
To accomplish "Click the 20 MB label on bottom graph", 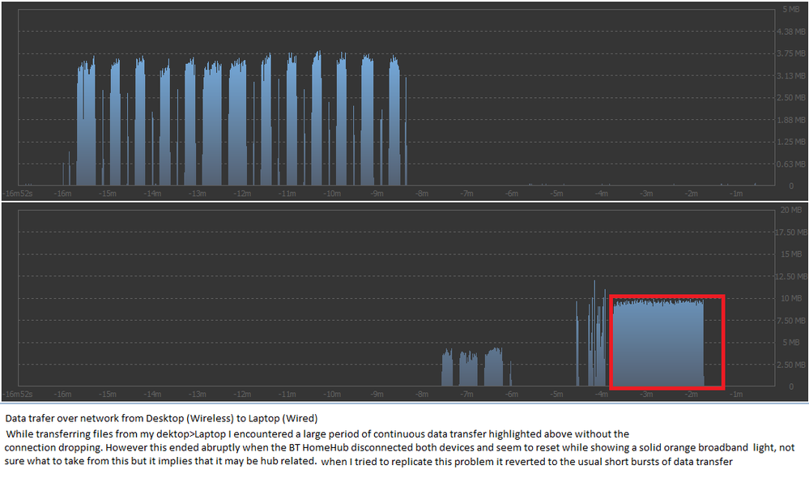I will (x=791, y=210).
